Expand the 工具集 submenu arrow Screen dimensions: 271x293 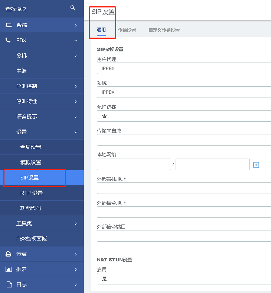(x=76, y=223)
